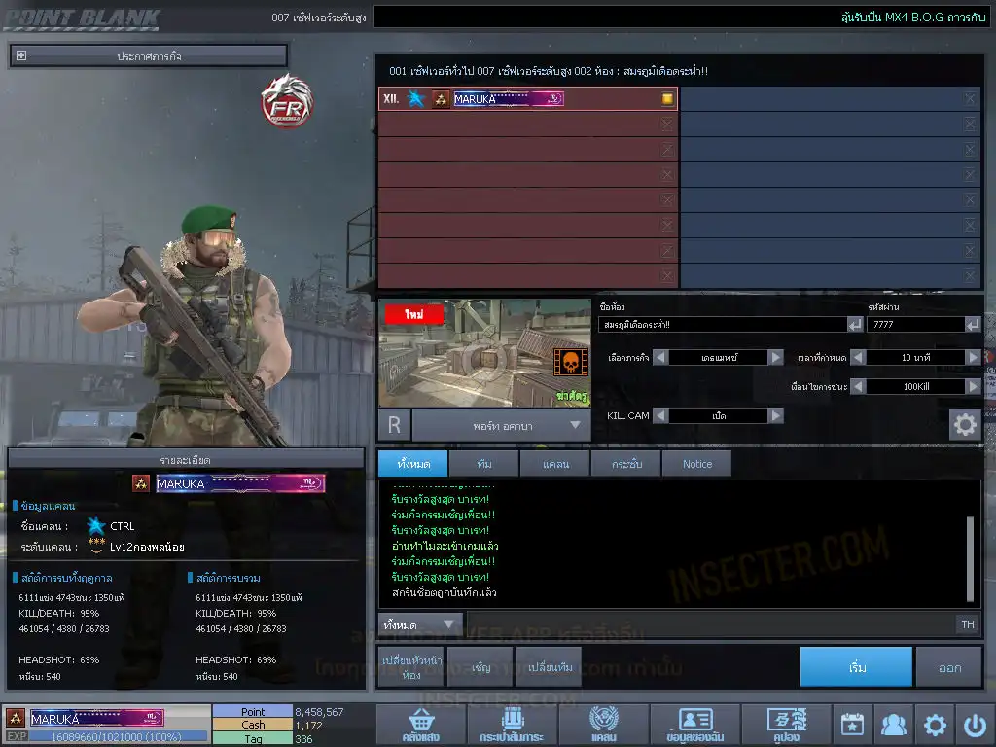This screenshot has height=747, width=996.
Task: Close the second red team slot
Action: click(x=667, y=124)
